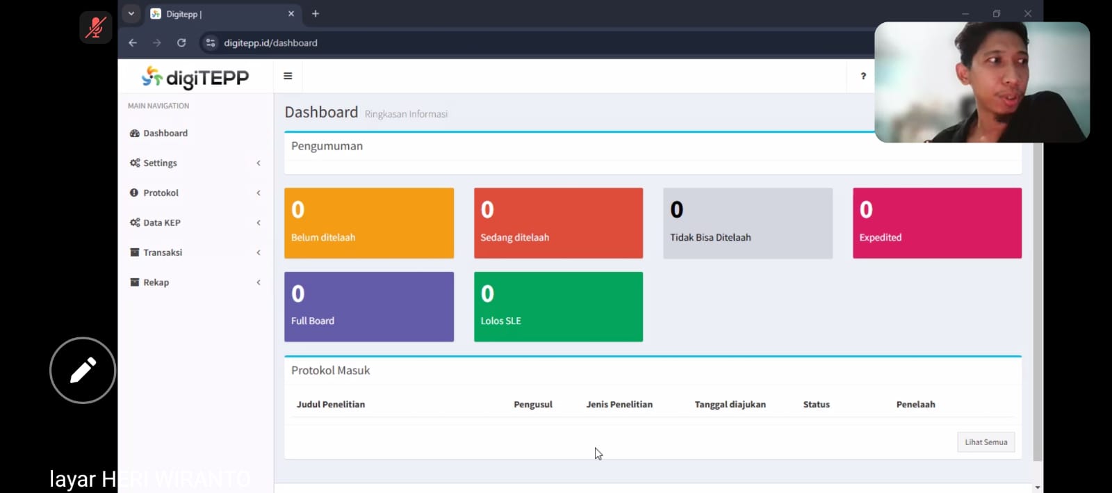
Task: Open the help question mark icon
Action: click(x=863, y=76)
